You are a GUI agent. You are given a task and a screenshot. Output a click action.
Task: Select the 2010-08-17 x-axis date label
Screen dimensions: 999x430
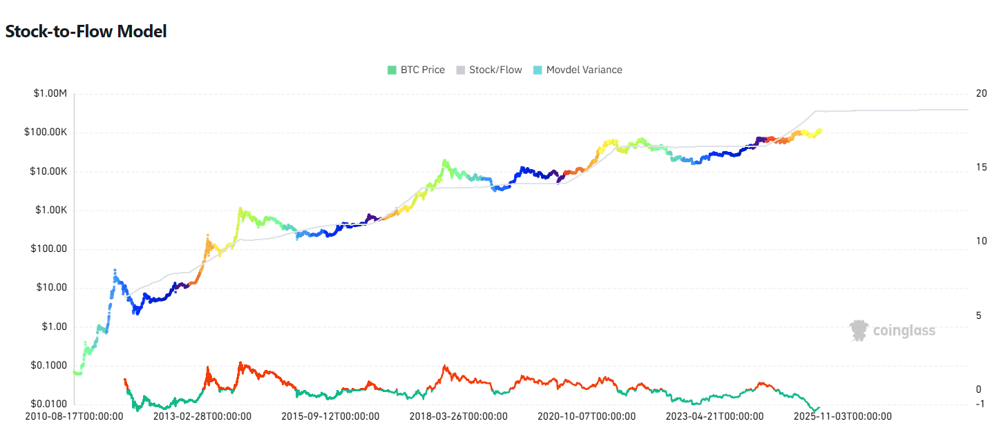click(74, 416)
